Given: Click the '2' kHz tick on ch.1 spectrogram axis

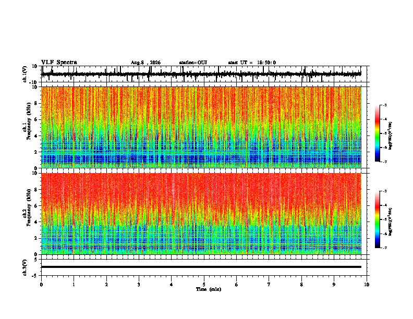Looking at the screenshot, I should point(37,152).
